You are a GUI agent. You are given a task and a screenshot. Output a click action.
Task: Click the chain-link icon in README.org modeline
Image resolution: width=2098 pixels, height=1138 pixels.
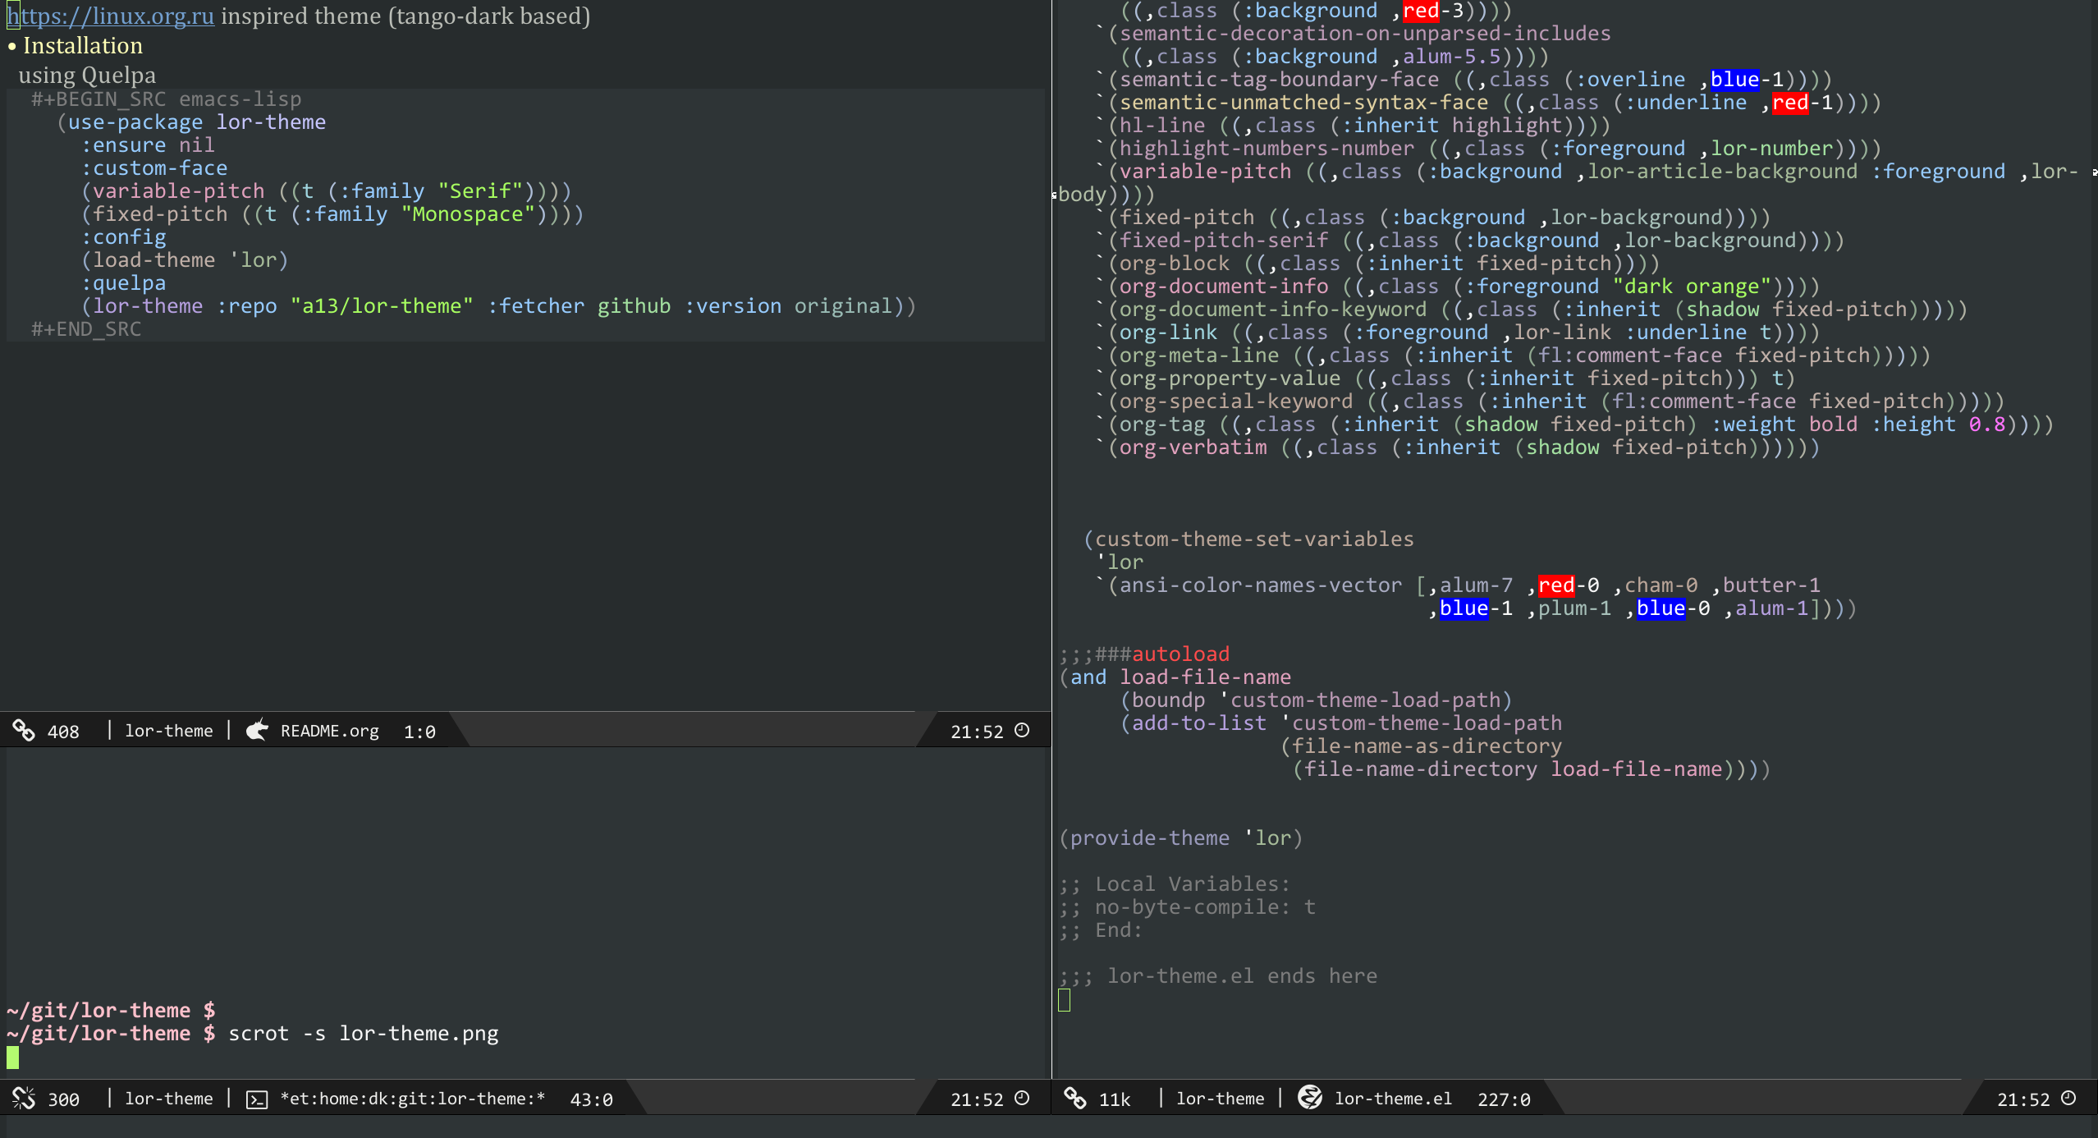(24, 730)
